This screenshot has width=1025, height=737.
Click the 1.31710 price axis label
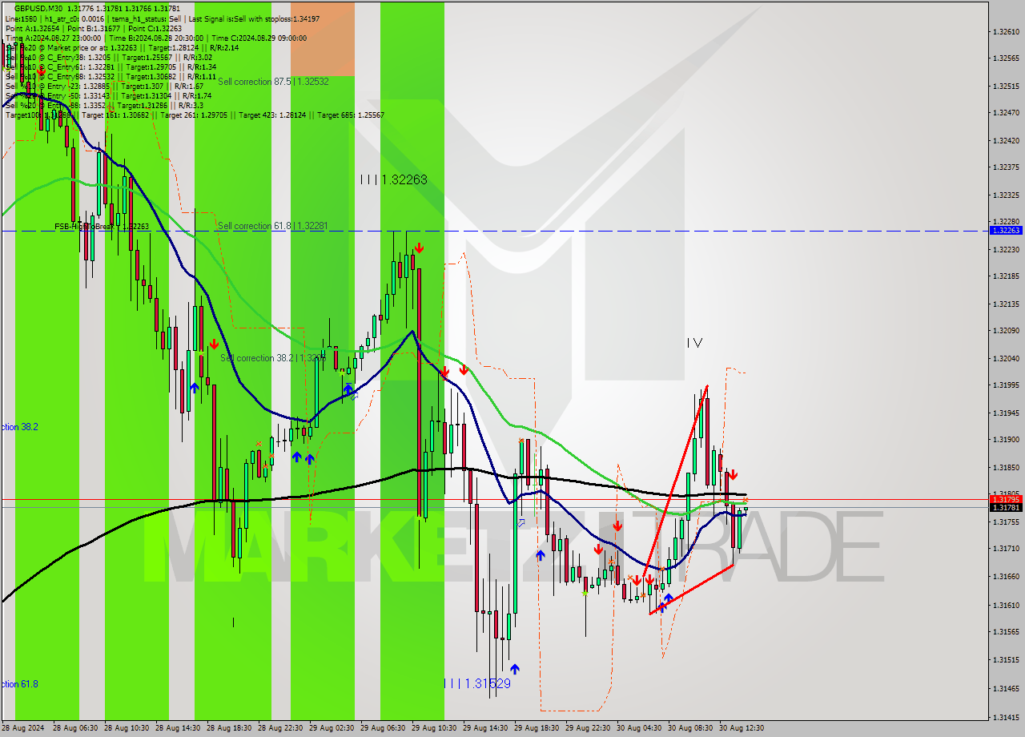point(1005,549)
